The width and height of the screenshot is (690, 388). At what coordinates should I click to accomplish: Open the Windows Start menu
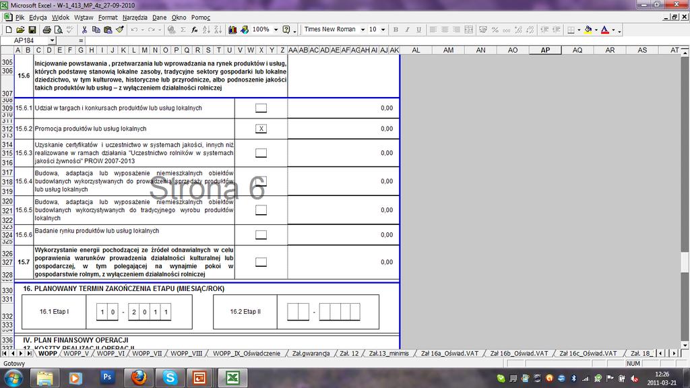click(x=13, y=378)
